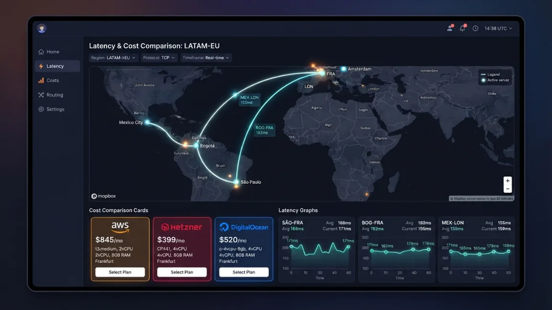552x310 pixels.
Task: Open the MEX-LON latency graph
Action: point(476,250)
